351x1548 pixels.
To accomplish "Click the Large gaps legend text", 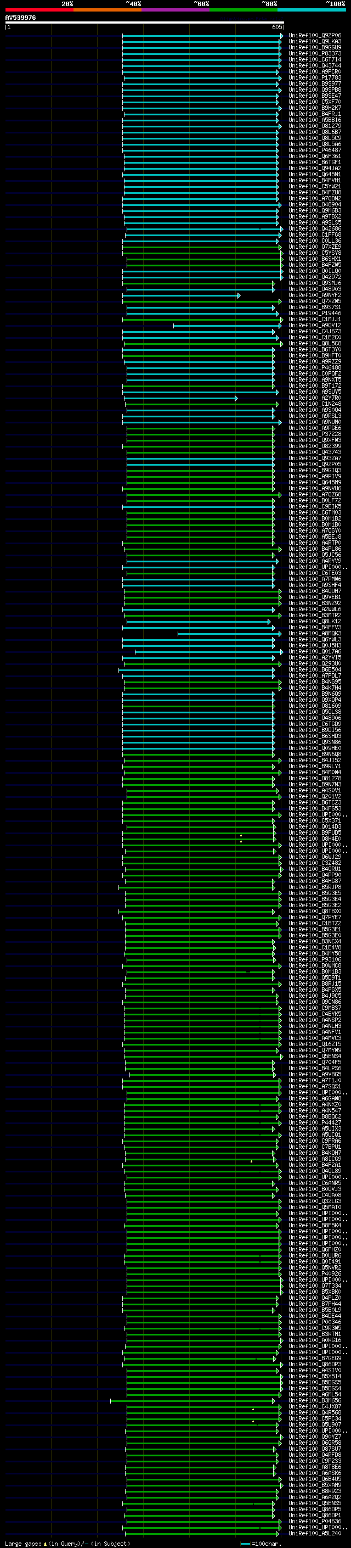I will tap(67, 1544).
